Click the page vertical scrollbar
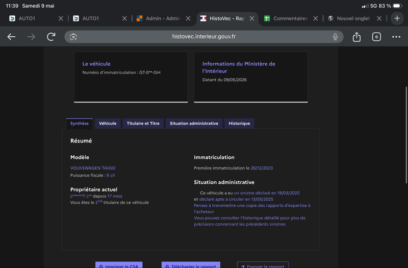This screenshot has height=268, width=408. coord(406,135)
